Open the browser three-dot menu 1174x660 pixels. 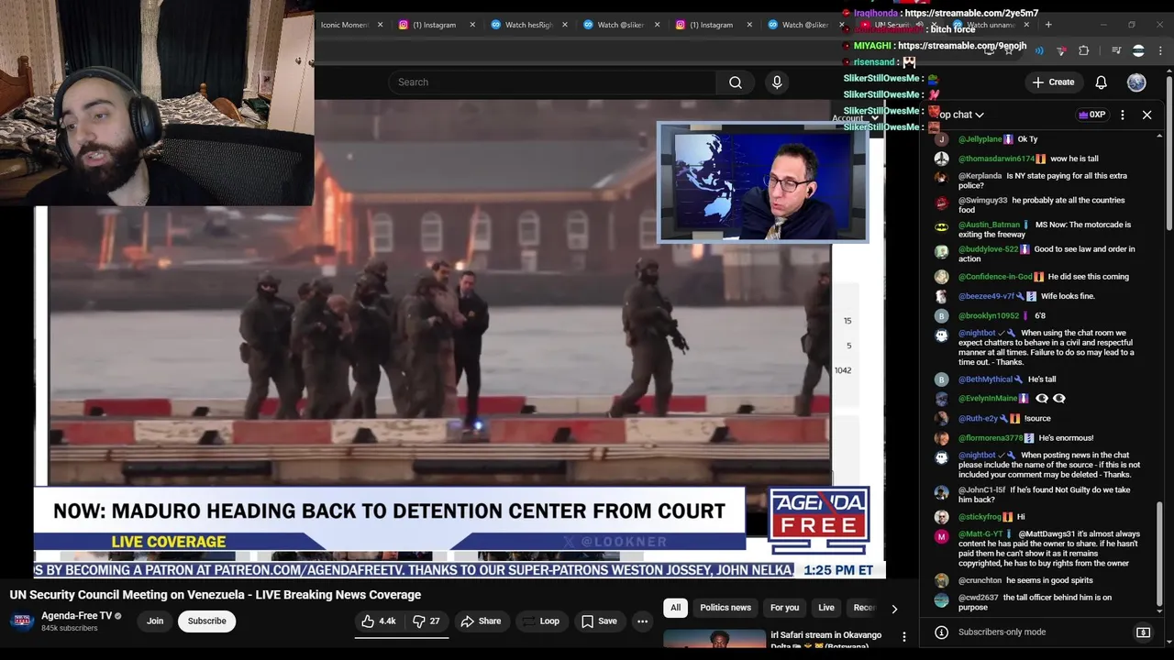coord(1160,50)
